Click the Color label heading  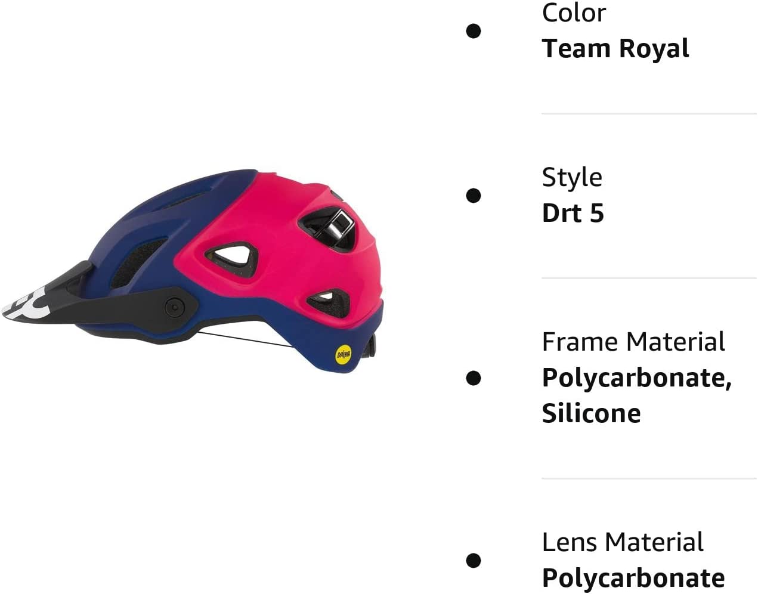(574, 13)
